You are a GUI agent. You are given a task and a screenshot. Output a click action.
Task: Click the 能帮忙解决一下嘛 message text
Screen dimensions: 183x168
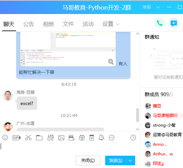coord(37,72)
